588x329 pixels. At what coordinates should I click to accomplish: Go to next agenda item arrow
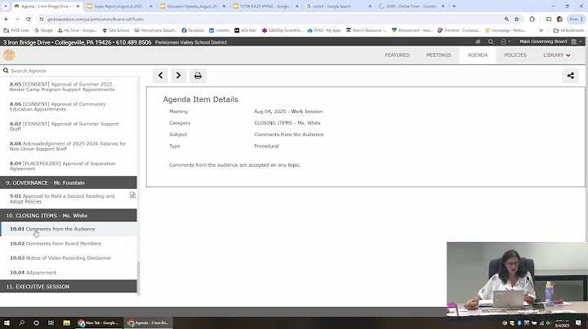click(179, 76)
